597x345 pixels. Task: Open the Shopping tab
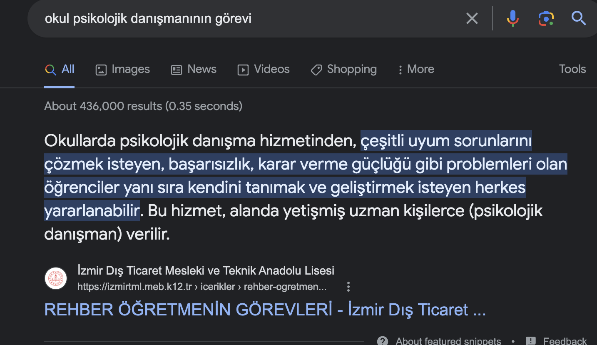[x=343, y=69]
